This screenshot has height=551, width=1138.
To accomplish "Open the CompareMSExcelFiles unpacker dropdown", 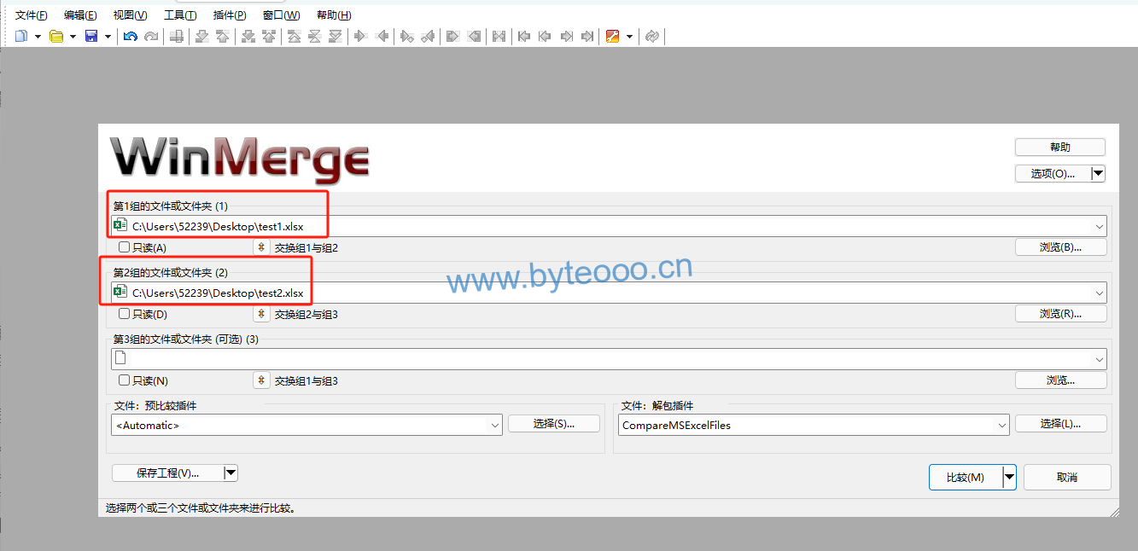I will point(1002,425).
